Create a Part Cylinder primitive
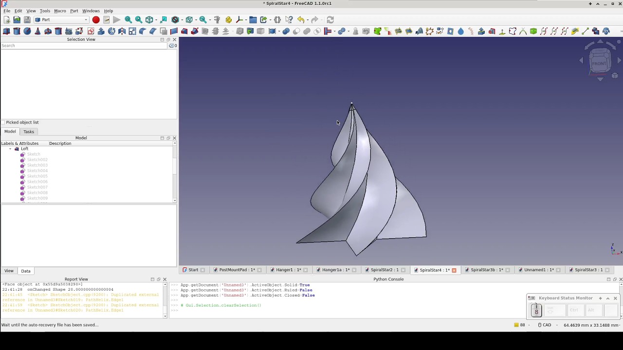The width and height of the screenshot is (623, 350). [x=17, y=31]
